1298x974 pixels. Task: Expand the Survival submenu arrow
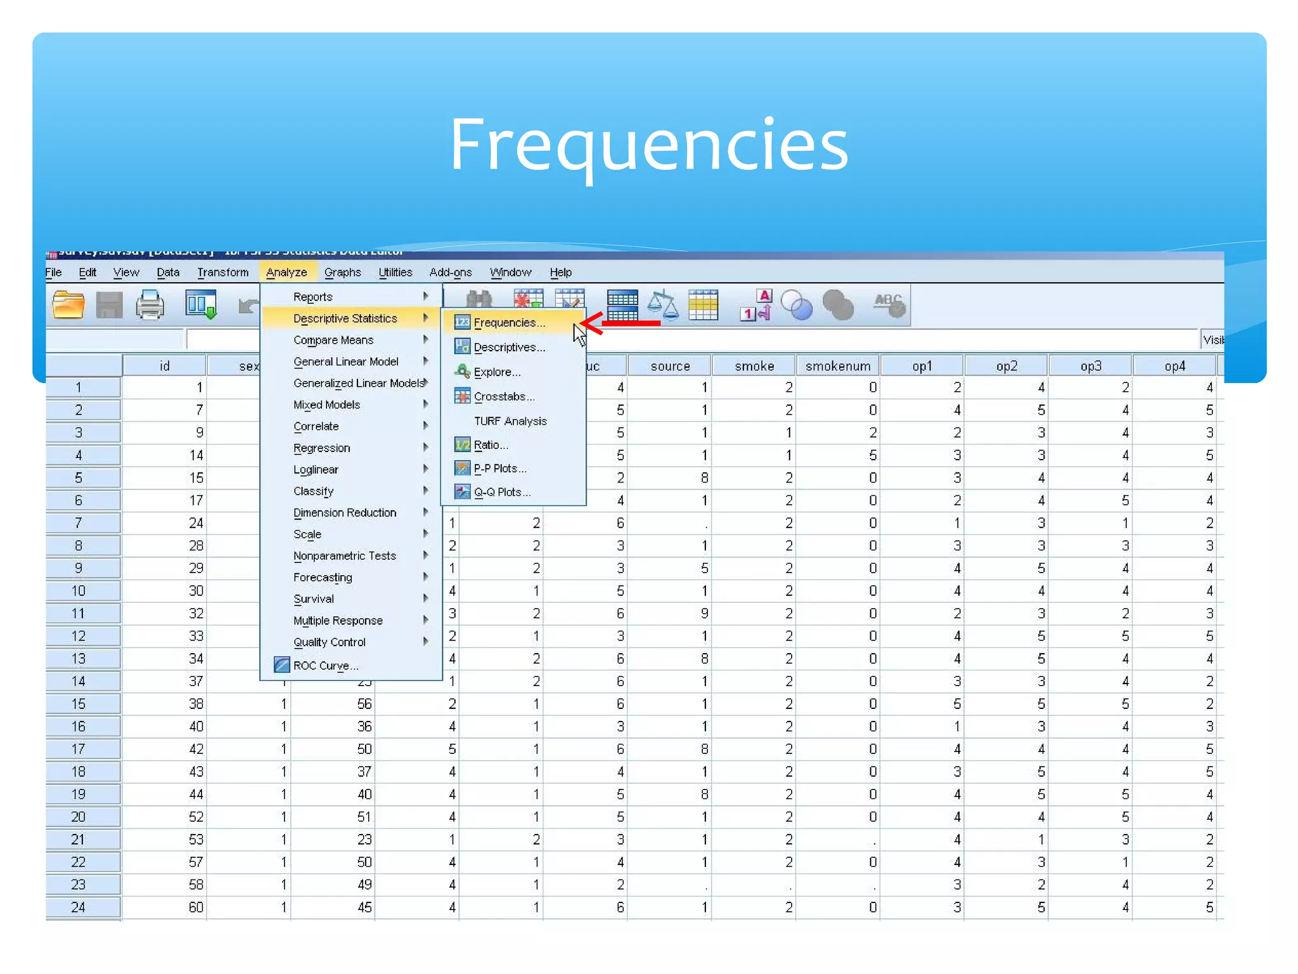[426, 598]
